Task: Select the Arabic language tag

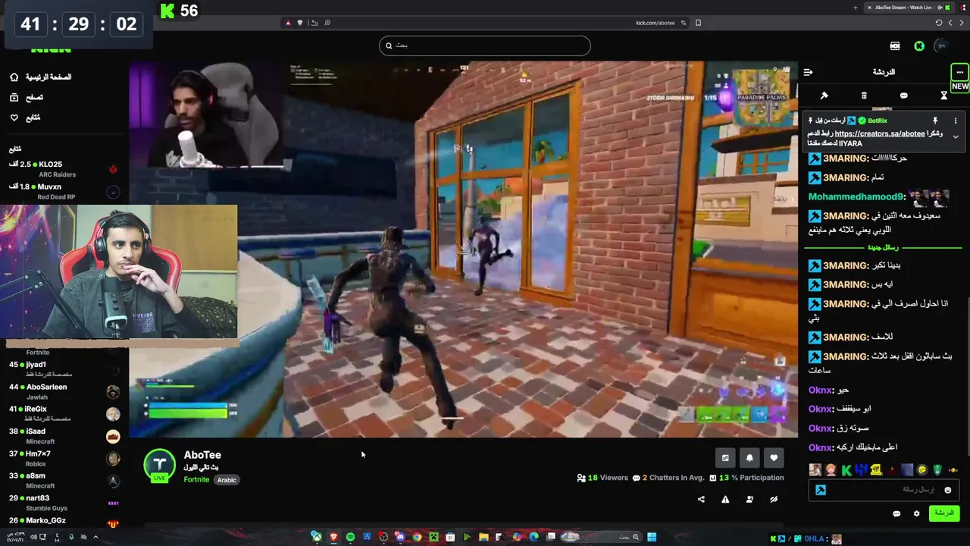Action: click(227, 480)
